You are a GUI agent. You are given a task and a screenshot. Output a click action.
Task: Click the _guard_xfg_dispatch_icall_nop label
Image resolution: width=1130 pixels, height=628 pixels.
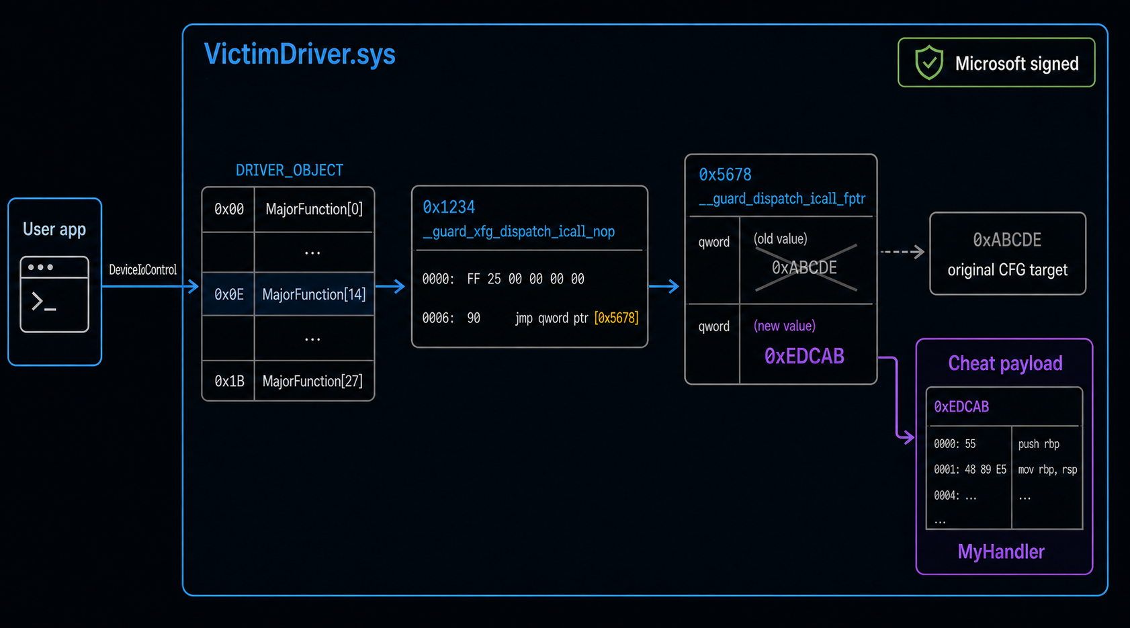pyautogui.click(x=519, y=232)
